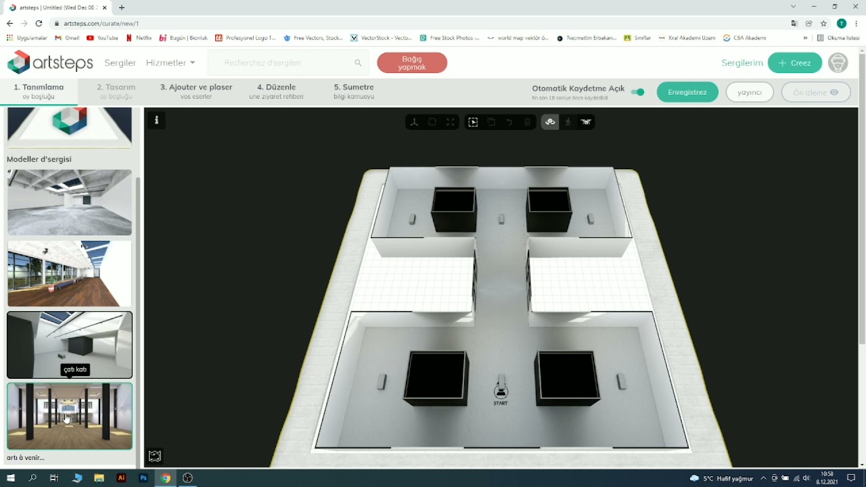Screen dimensions: 866x487
Task: Click the browser address bar
Action: coord(419,23)
